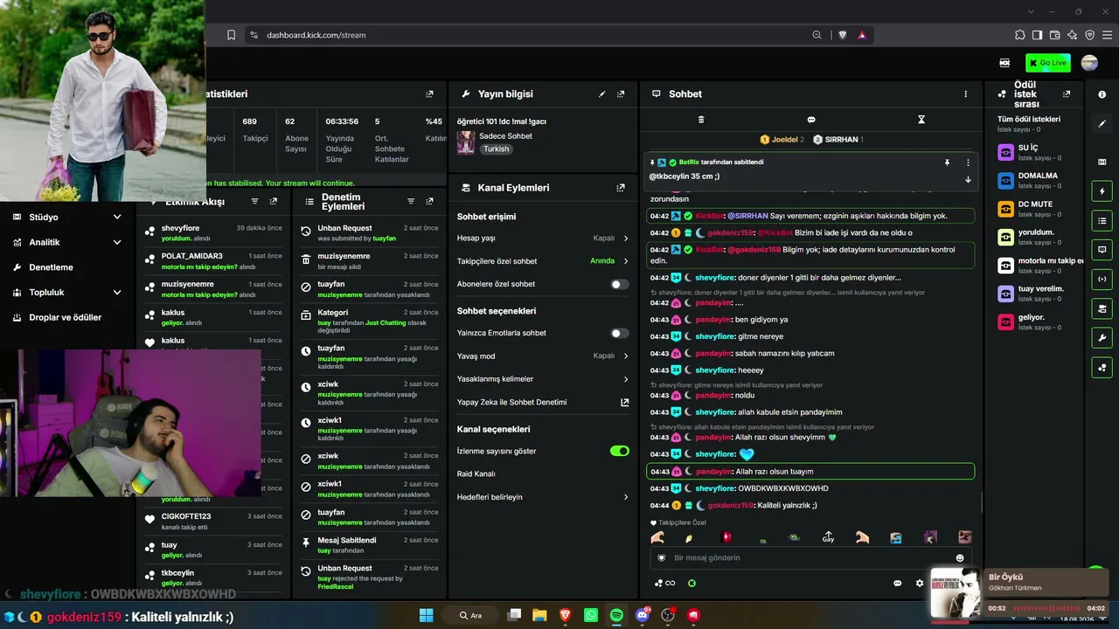This screenshot has height=629, width=1119.
Task: Open the Takipçilere özel sohbet setting
Action: click(x=543, y=261)
